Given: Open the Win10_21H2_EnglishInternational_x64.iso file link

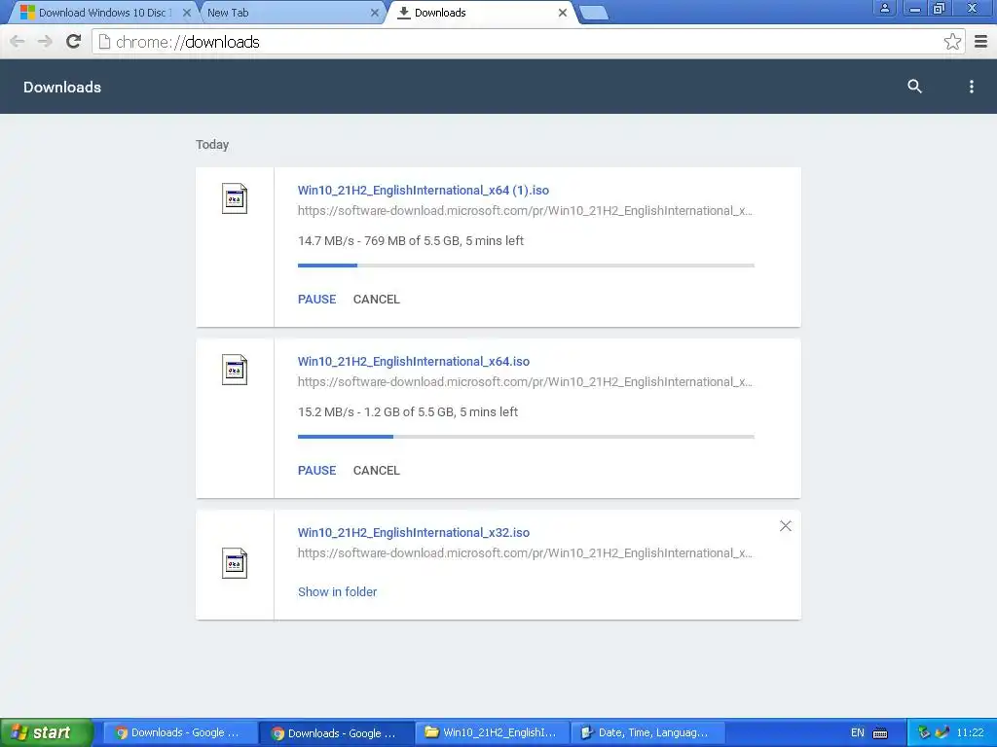Looking at the screenshot, I should (x=413, y=362).
